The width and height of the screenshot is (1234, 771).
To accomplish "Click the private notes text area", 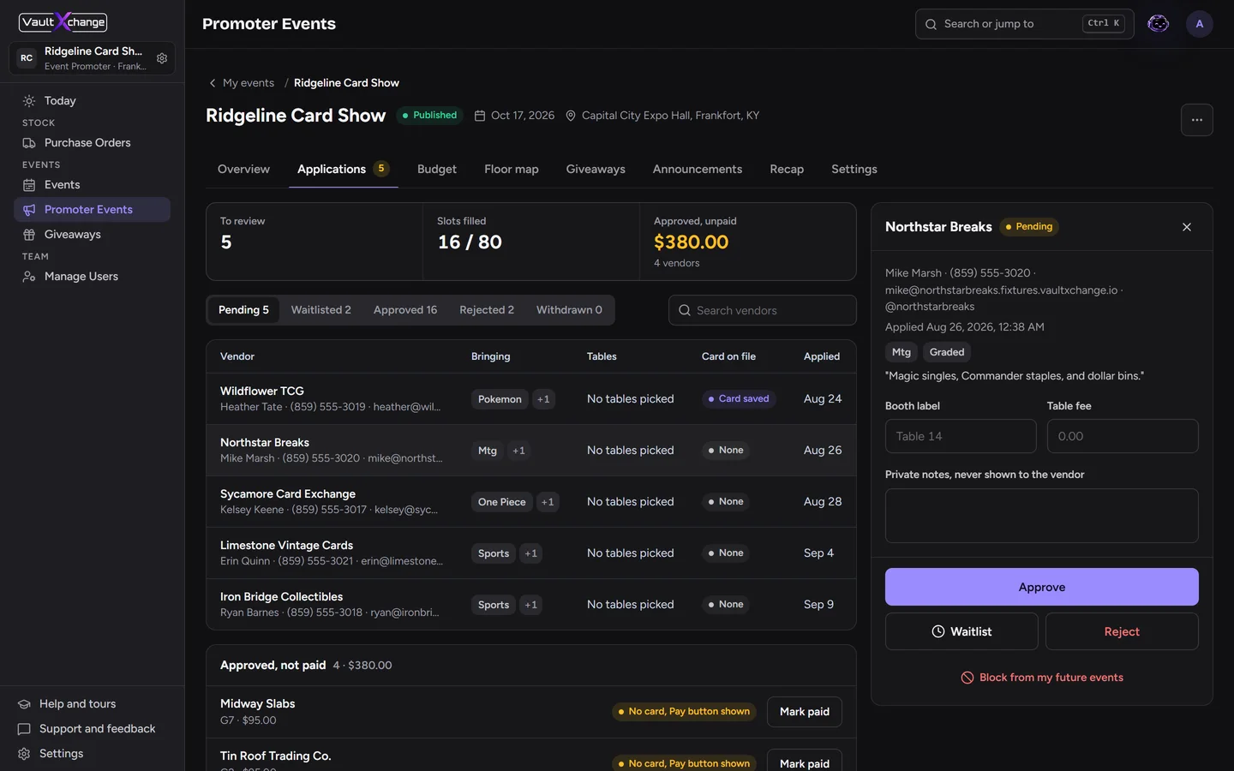I will [x=1041, y=516].
